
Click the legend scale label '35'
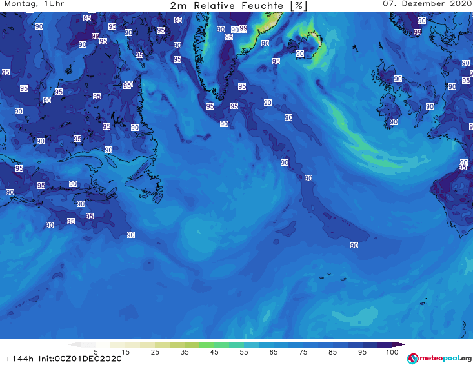click(x=185, y=352)
